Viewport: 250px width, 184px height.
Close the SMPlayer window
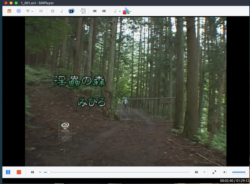pos(6,3)
